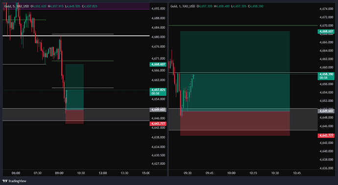Click the 4,674.000 price axis label
This screenshot has height=185, width=338.
coord(326,9)
